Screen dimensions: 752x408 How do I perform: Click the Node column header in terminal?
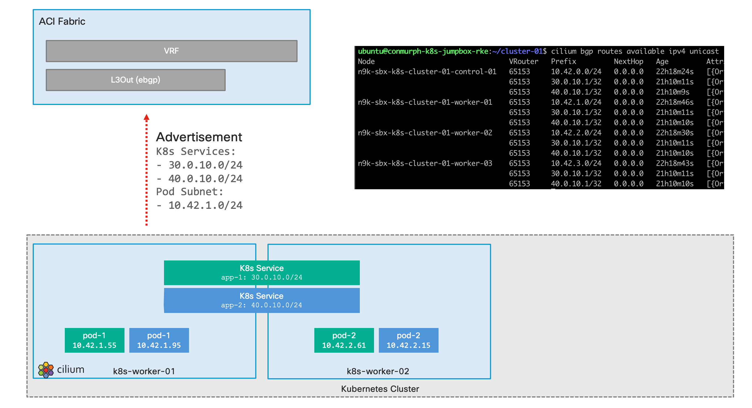click(x=366, y=62)
